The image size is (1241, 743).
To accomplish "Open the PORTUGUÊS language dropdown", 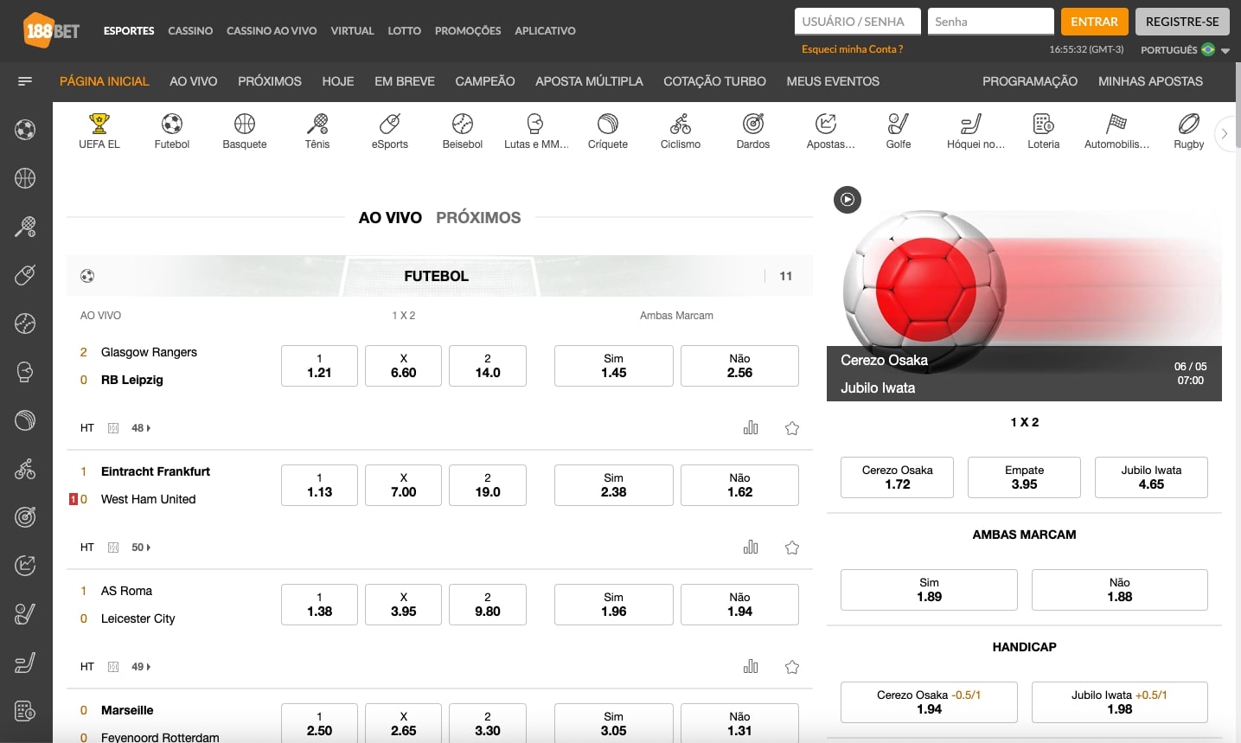I will (x=1185, y=49).
